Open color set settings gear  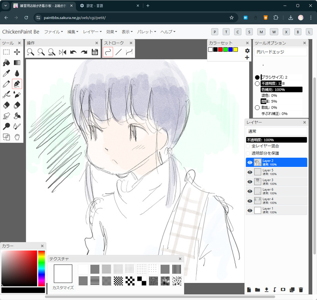247,50
